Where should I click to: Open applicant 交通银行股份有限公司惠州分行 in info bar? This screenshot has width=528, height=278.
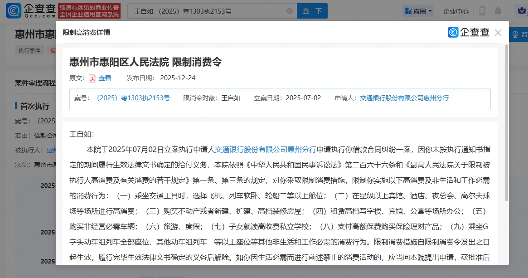(404, 98)
